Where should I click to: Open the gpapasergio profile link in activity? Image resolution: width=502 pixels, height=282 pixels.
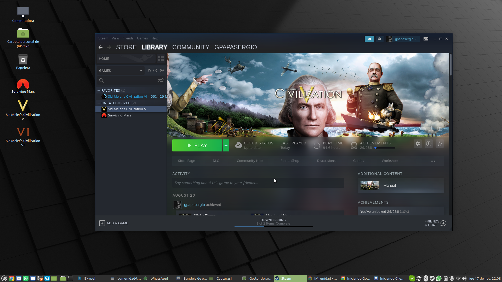[x=194, y=205]
